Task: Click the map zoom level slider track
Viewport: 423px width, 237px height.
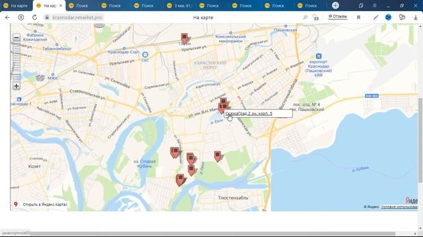Action: click(x=17, y=62)
